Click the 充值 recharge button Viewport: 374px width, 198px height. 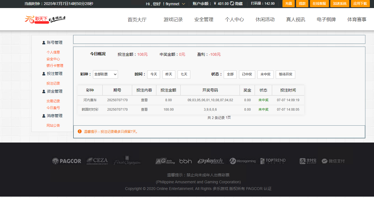click(x=288, y=4)
